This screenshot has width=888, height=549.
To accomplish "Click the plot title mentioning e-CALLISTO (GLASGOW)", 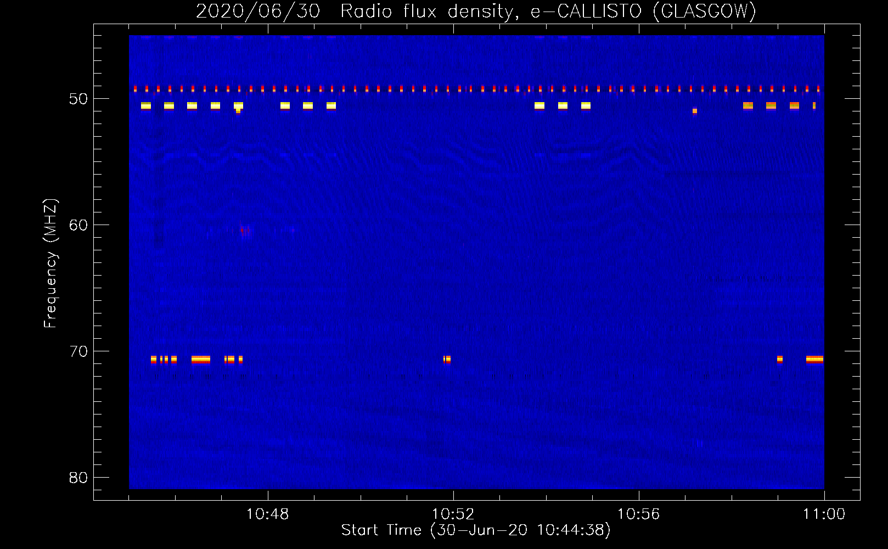I will click(x=476, y=11).
